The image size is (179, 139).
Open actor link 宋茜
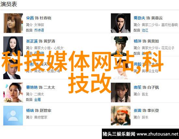coord(30,18)
